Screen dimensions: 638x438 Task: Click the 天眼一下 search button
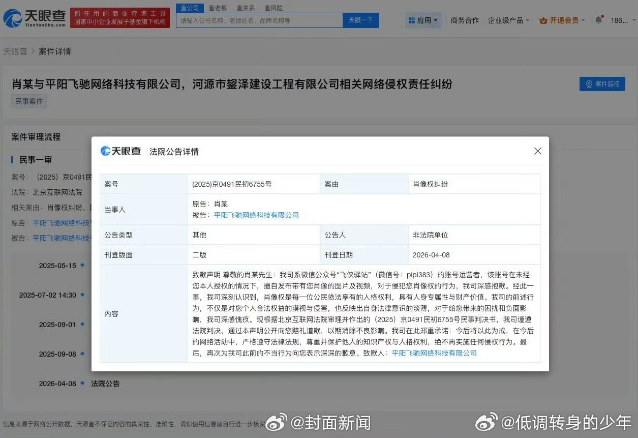(360, 20)
